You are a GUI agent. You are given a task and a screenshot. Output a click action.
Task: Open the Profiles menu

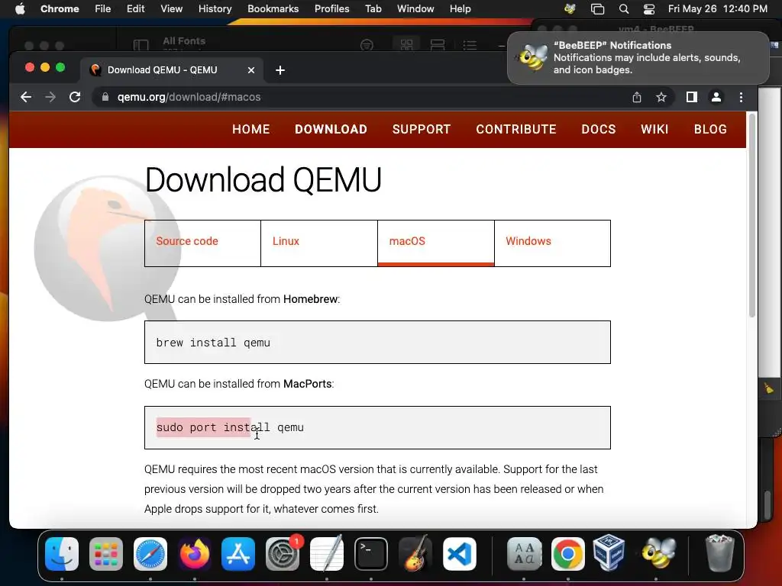[331, 9]
